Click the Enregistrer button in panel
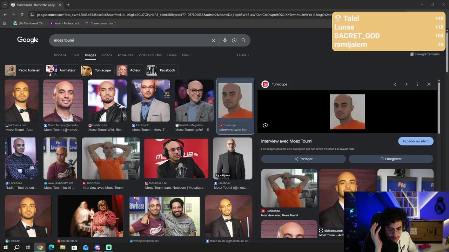Screen dimensions: 449x252 (391, 159)
